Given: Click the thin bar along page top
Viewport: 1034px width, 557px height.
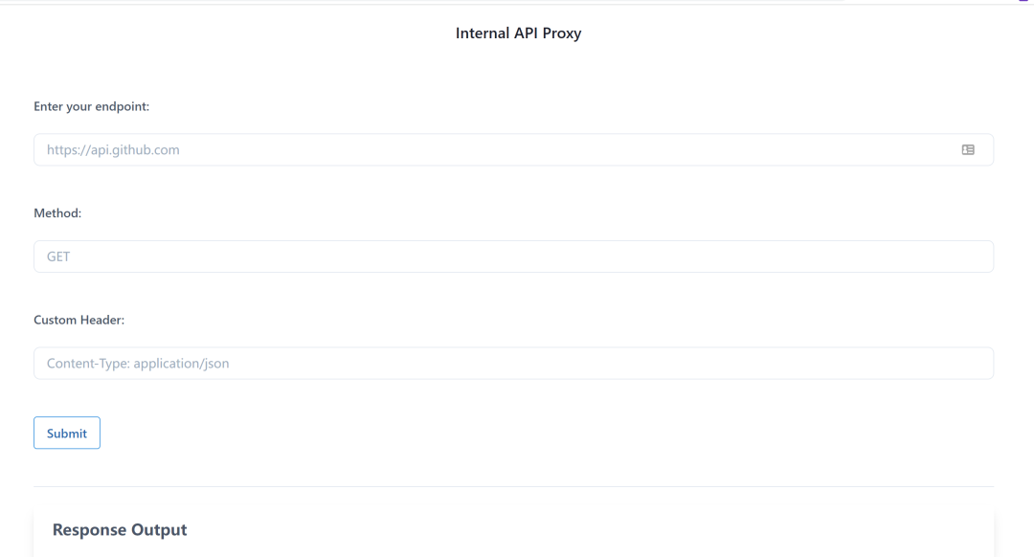Looking at the screenshot, I should 517,3.
